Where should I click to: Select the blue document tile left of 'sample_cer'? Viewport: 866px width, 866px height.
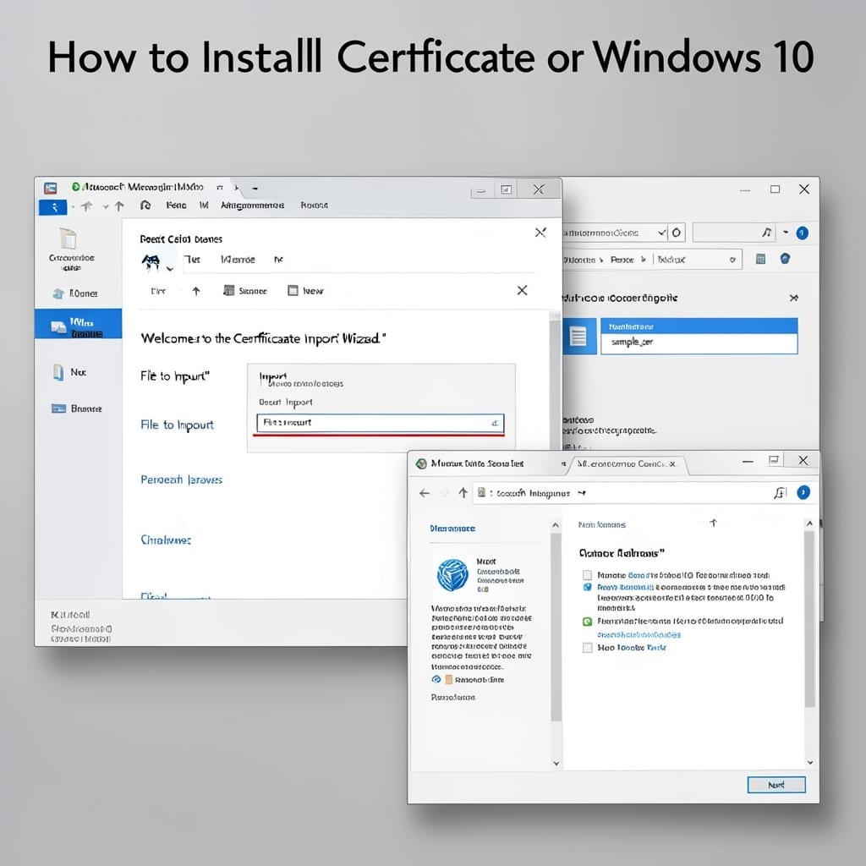click(578, 336)
